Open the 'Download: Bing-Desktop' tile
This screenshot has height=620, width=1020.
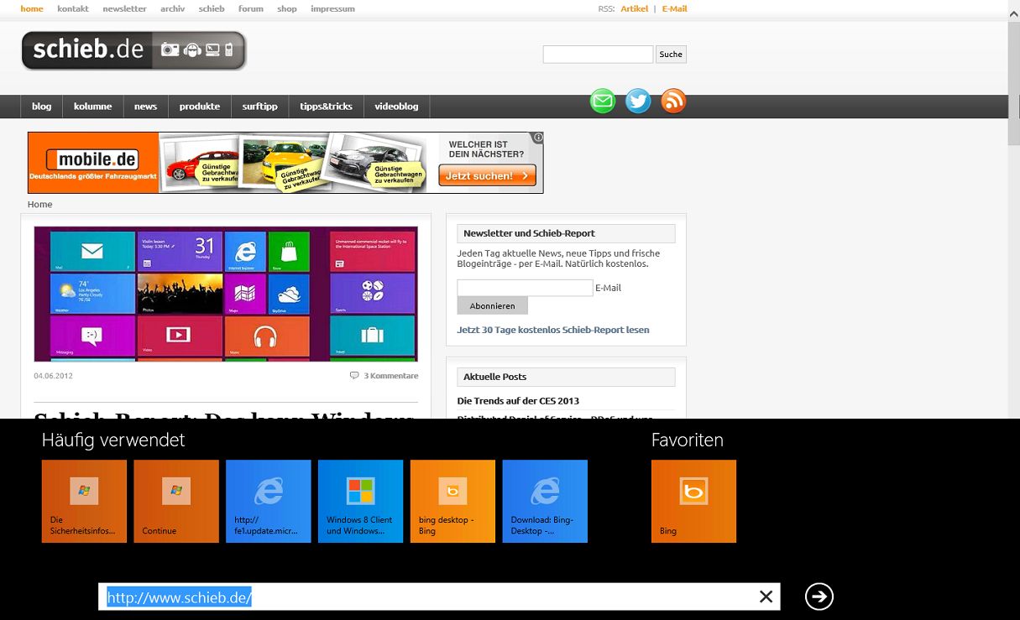coord(545,501)
